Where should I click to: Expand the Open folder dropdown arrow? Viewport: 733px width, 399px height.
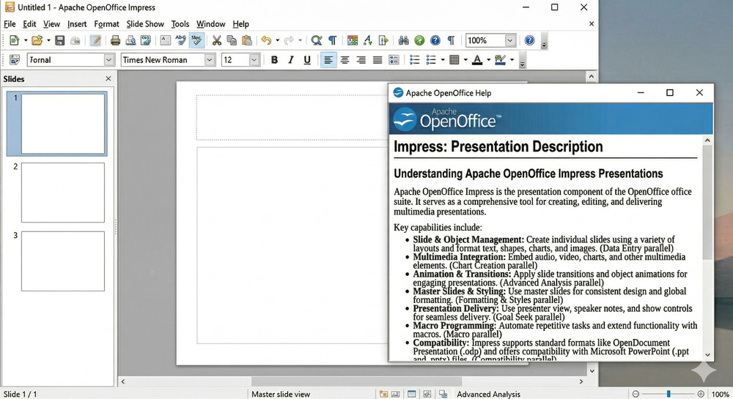tap(48, 40)
